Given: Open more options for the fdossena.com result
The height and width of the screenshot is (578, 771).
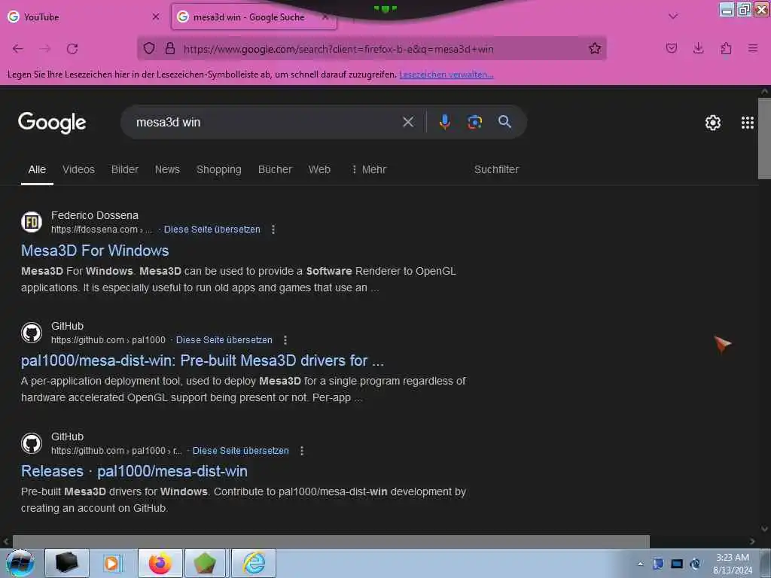Looking at the screenshot, I should [273, 230].
